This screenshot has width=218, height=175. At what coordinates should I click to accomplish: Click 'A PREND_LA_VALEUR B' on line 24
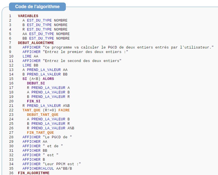pos(48,119)
